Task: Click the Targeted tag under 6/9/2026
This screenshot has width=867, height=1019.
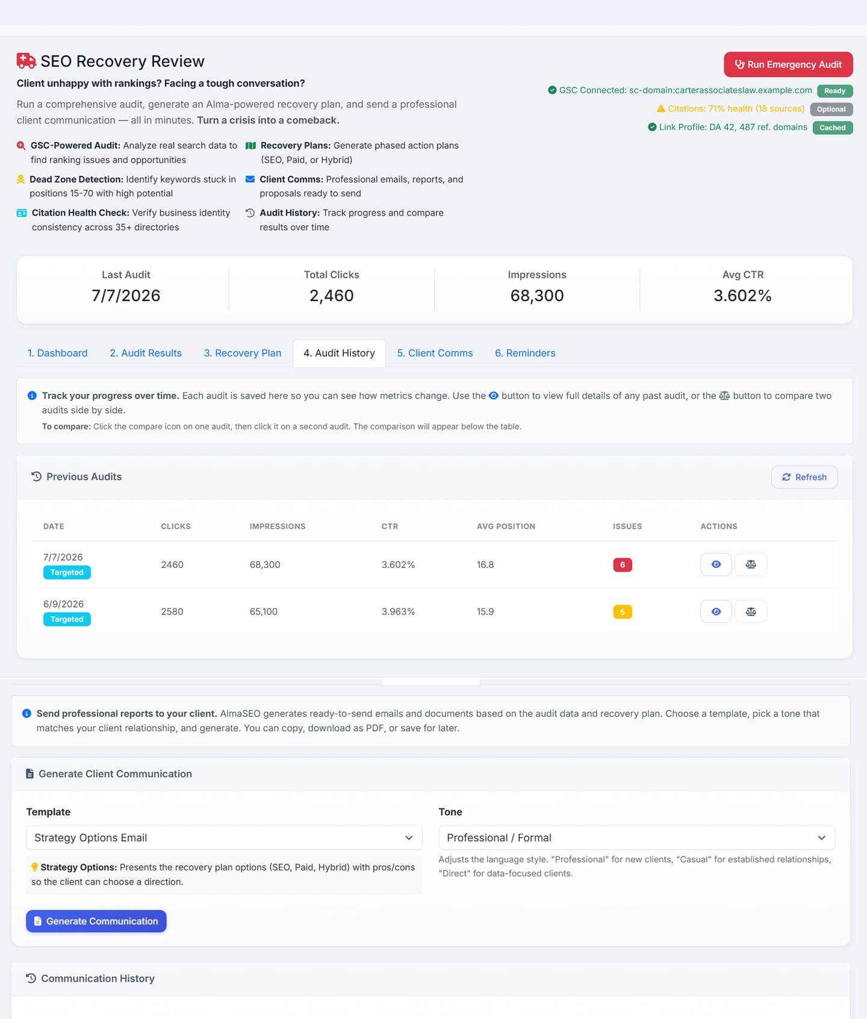Action: [x=67, y=619]
